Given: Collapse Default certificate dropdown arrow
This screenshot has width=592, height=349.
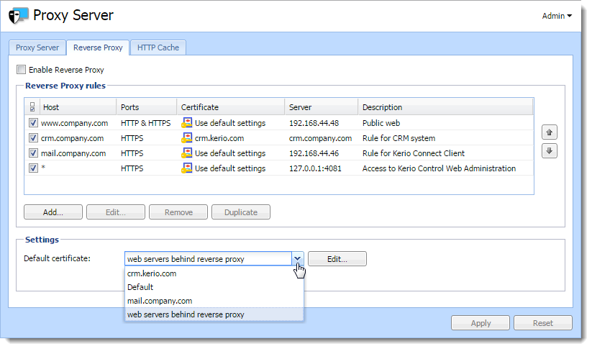Looking at the screenshot, I should (x=298, y=259).
